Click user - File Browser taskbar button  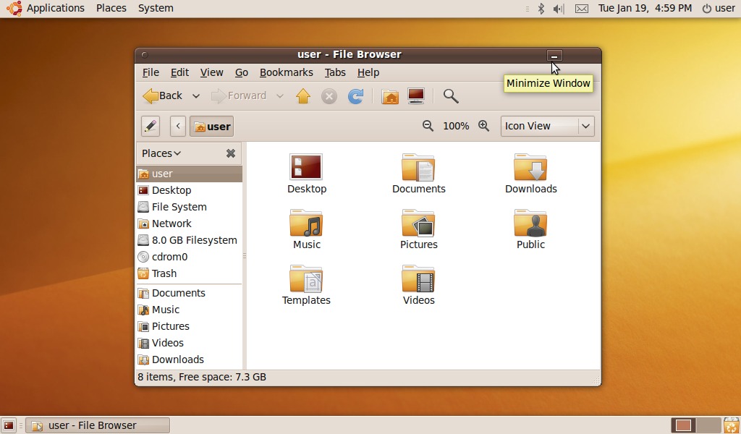tap(98, 425)
